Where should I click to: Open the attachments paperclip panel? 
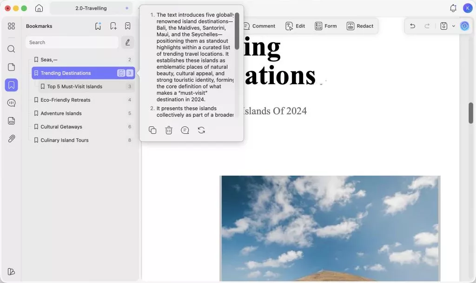pyautogui.click(x=11, y=138)
